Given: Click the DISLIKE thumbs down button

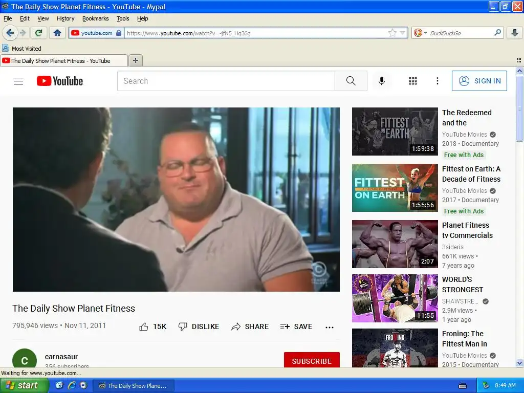Looking at the screenshot, I should [x=199, y=326].
